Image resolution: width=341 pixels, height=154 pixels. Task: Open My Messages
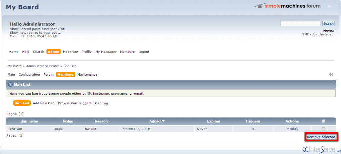[x=106, y=52]
